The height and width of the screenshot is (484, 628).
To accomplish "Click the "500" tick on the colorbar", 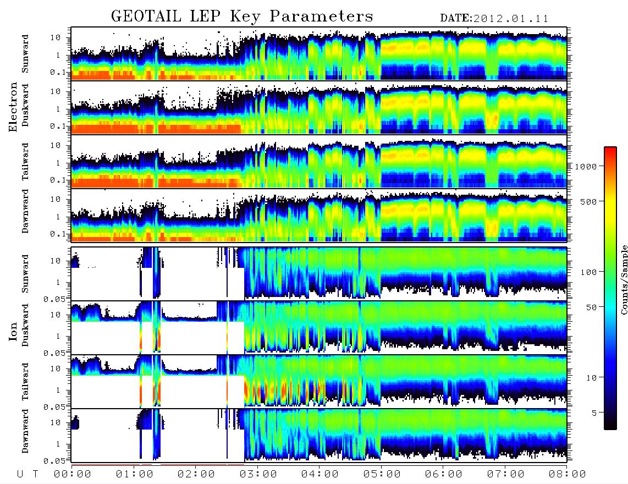I will point(589,201).
